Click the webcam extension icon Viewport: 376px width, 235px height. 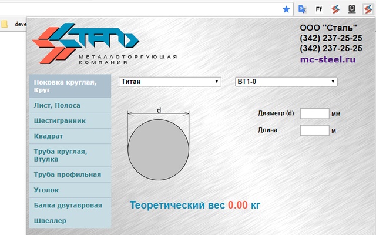point(352,9)
